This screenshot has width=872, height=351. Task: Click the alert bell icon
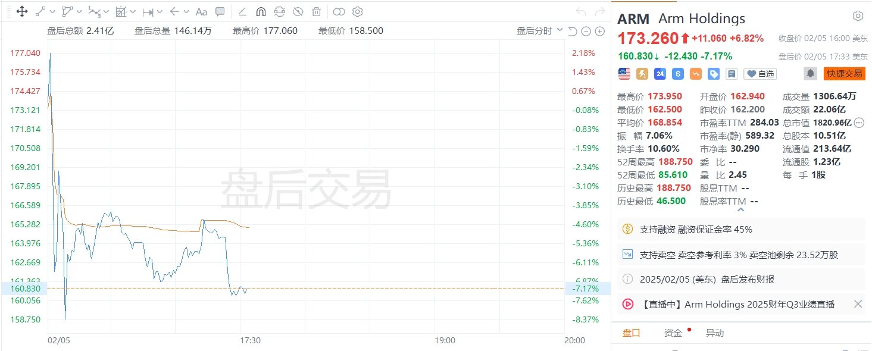pos(810,74)
